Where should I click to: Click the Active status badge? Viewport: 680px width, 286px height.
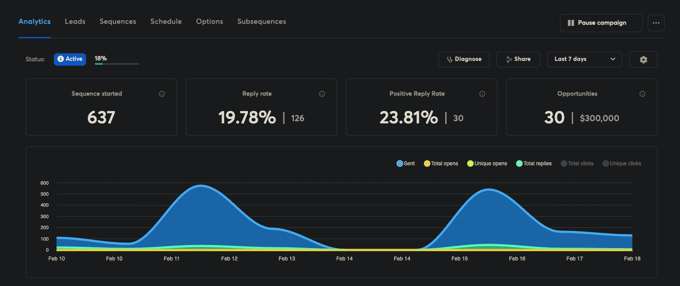point(70,59)
